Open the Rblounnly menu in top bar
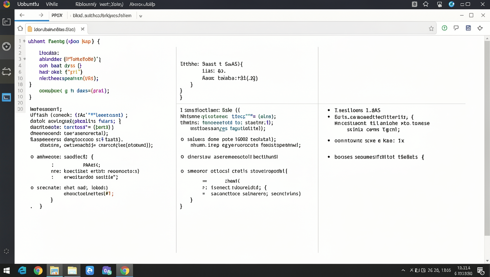This screenshot has height=277, width=490. [86, 4]
